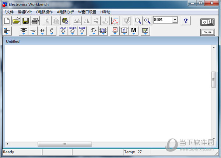Open the H帮助 Help menu
221x158 pixels.
click(105, 12)
